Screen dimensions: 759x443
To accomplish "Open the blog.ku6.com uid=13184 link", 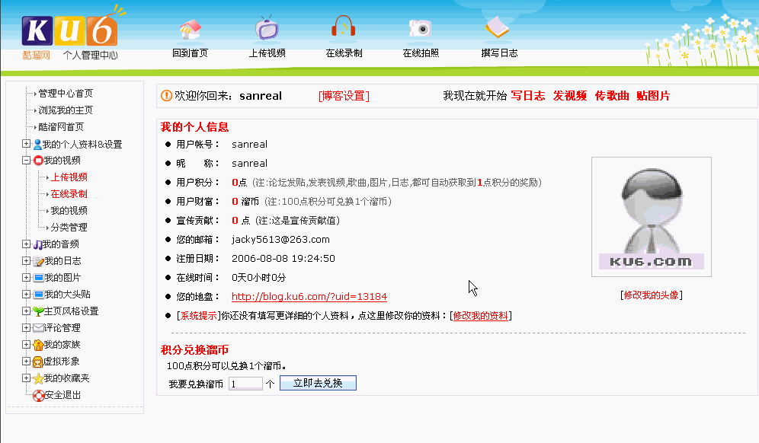I will pyautogui.click(x=309, y=296).
